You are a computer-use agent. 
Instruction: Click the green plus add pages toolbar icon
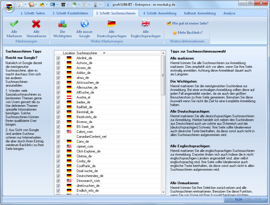tap(74, 5)
